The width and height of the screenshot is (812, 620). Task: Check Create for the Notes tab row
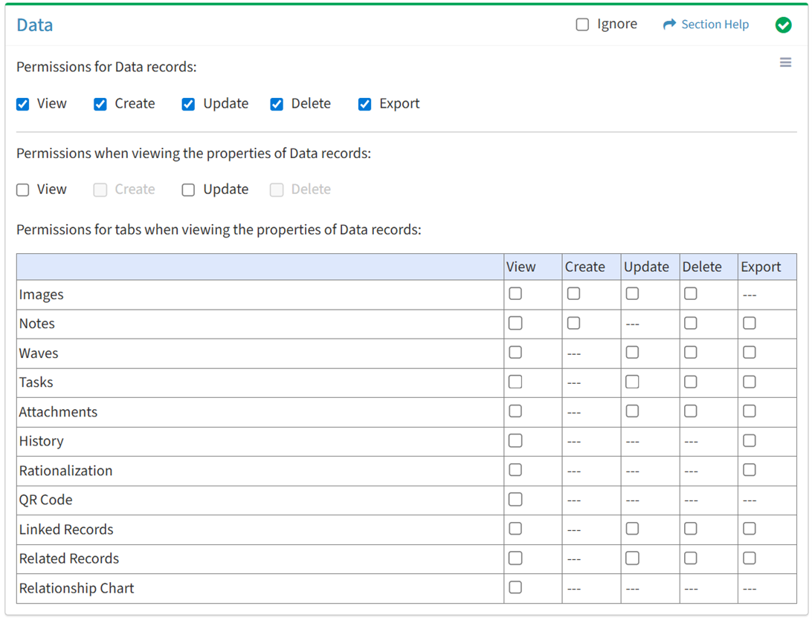coord(573,323)
